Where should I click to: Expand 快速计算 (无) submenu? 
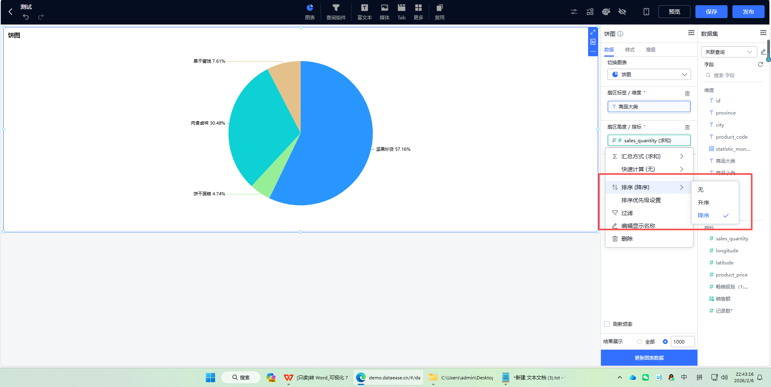coord(649,169)
